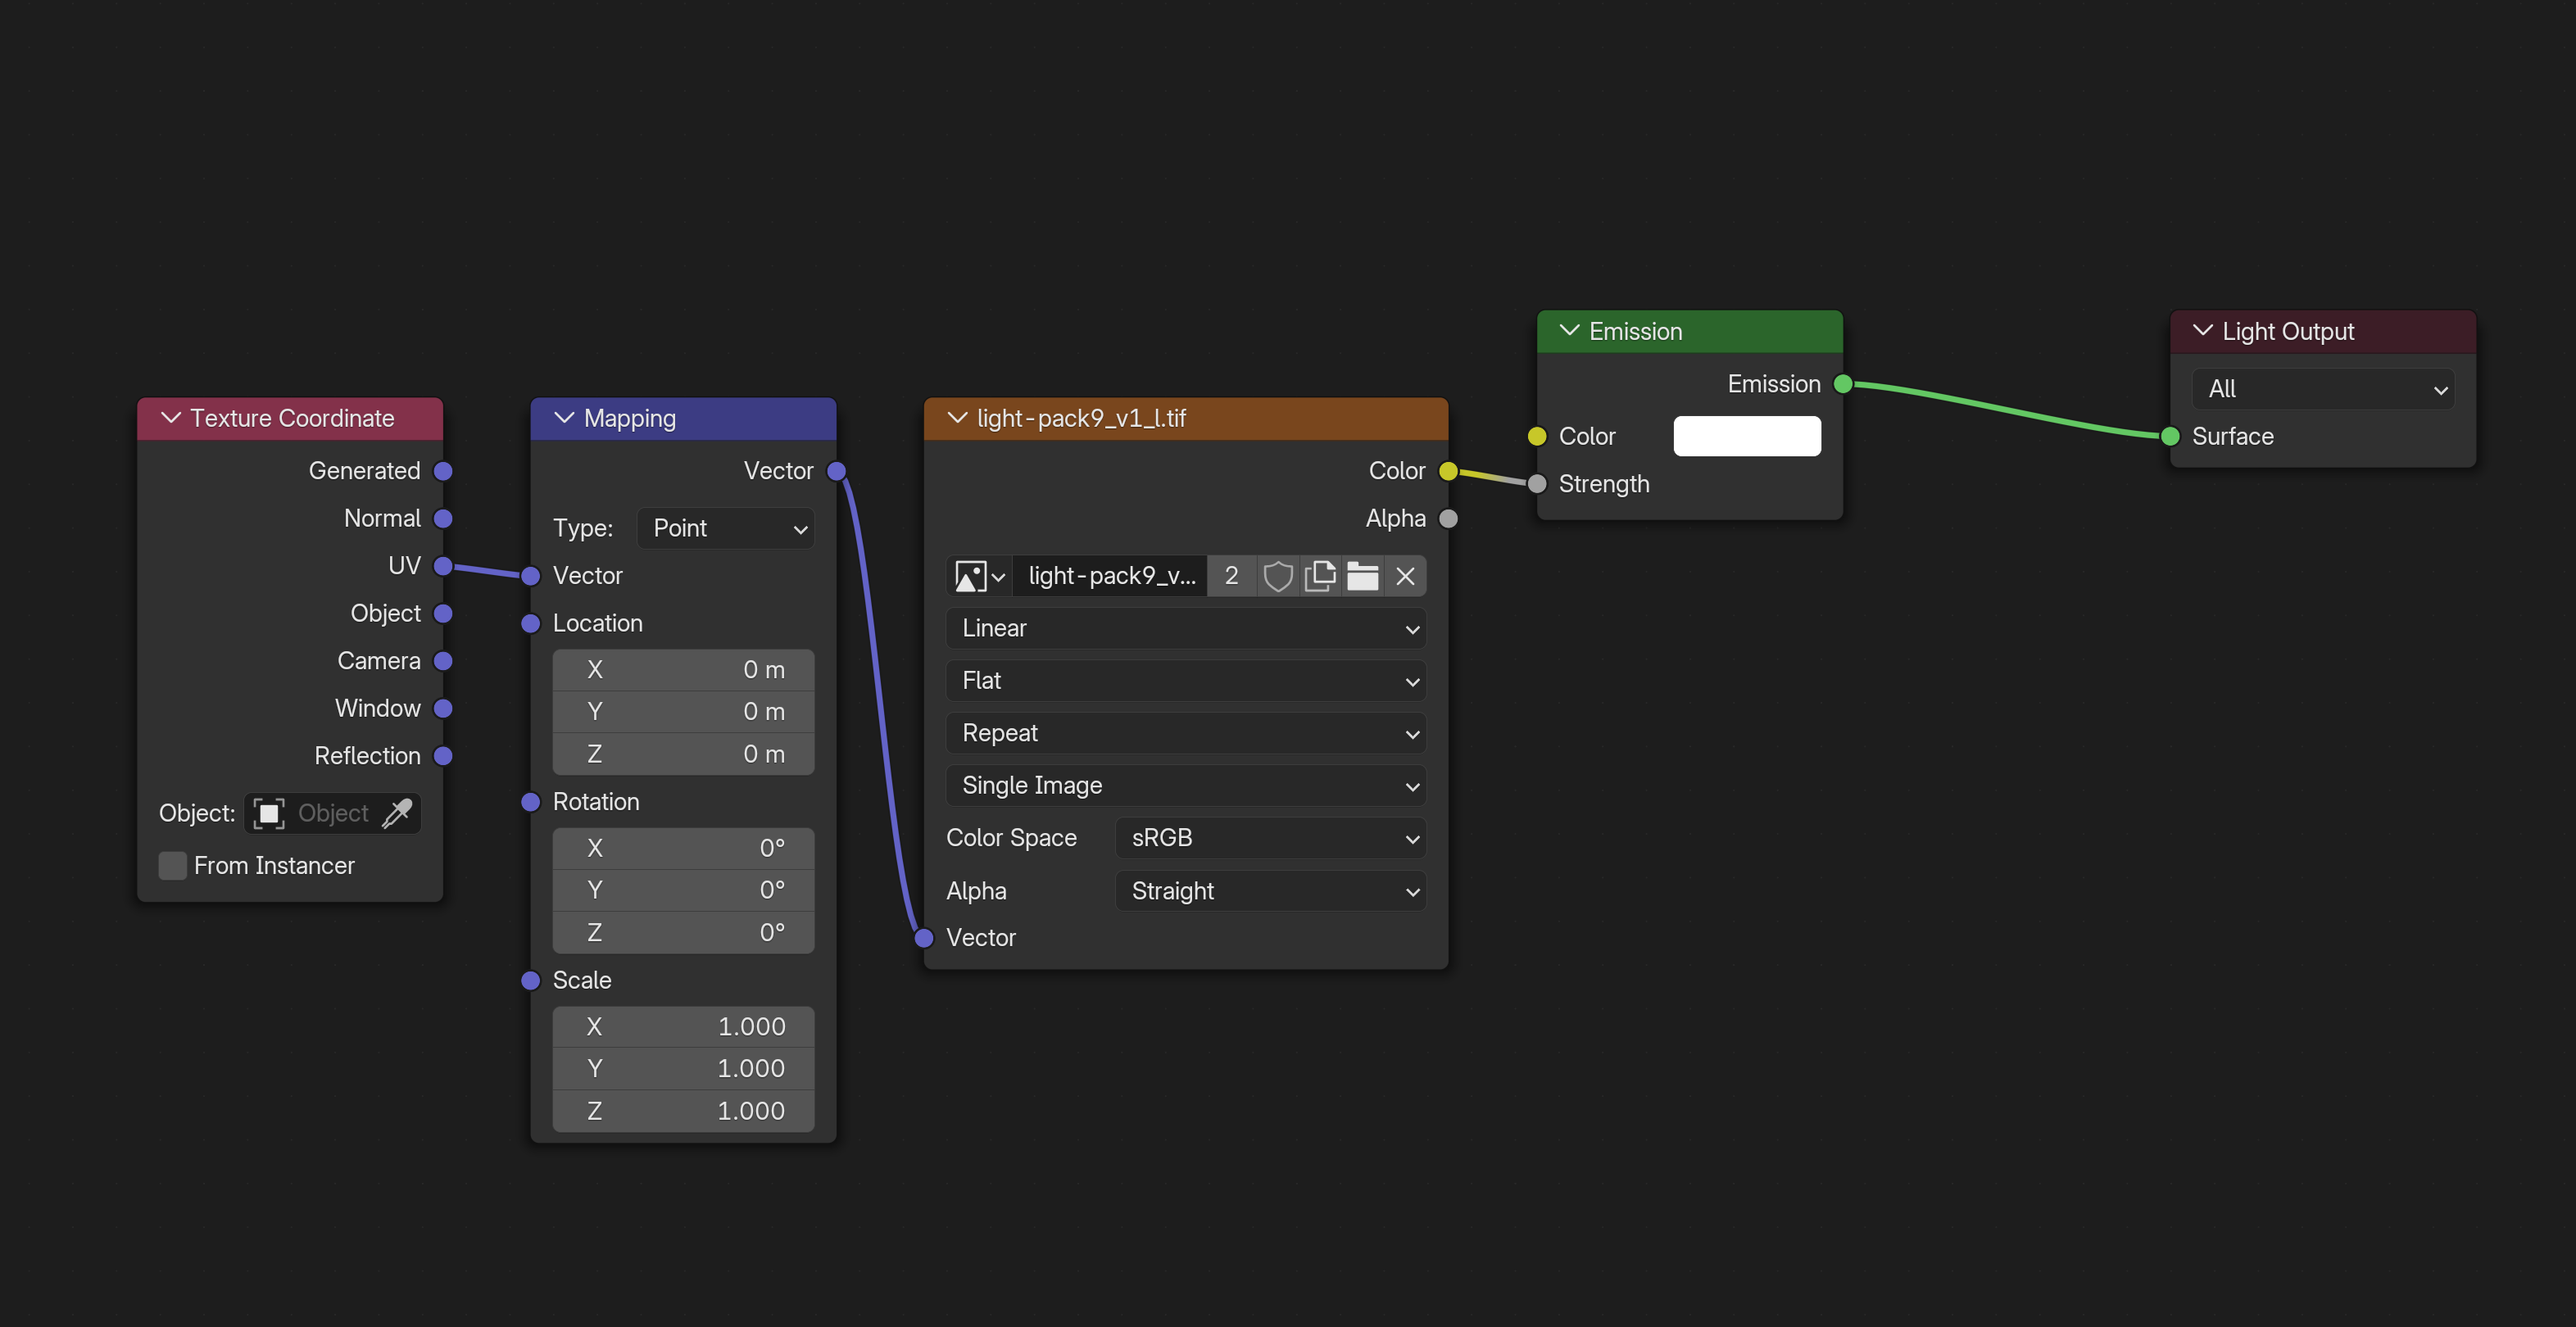Click the Location Z value field
Screen dimensions: 2576x1327
tap(683, 754)
